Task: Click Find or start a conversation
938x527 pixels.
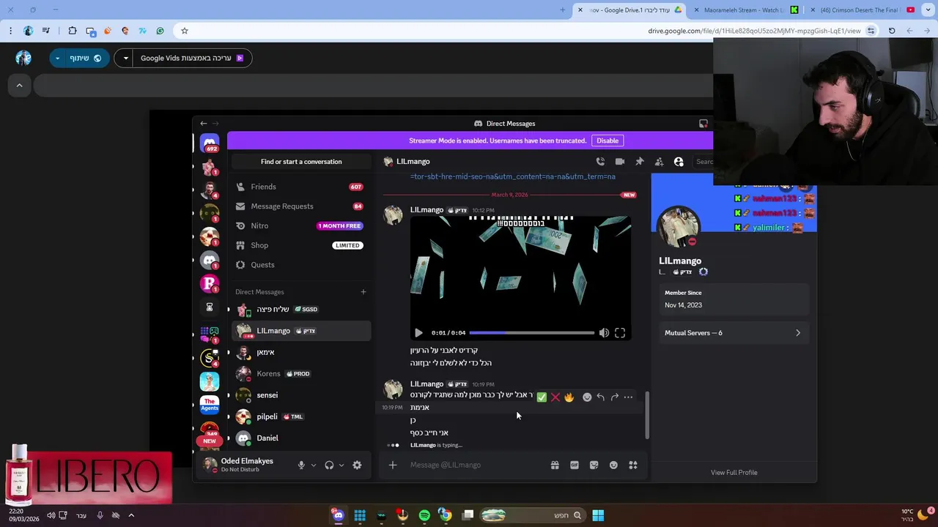Action: coord(301,162)
